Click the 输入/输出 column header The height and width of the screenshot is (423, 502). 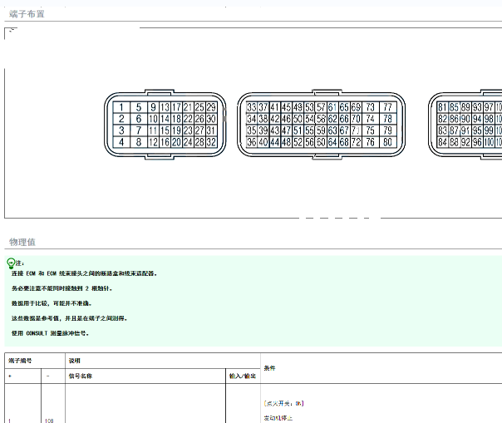243,376
